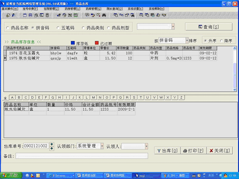Viewport: 239px width, 179px height.
Task: Click the third icon in the rightmost toolbar group
Action: pos(153,15)
